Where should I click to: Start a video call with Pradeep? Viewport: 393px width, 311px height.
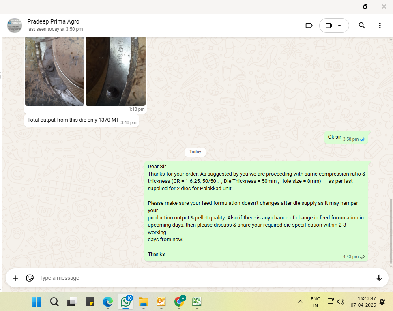pos(329,26)
